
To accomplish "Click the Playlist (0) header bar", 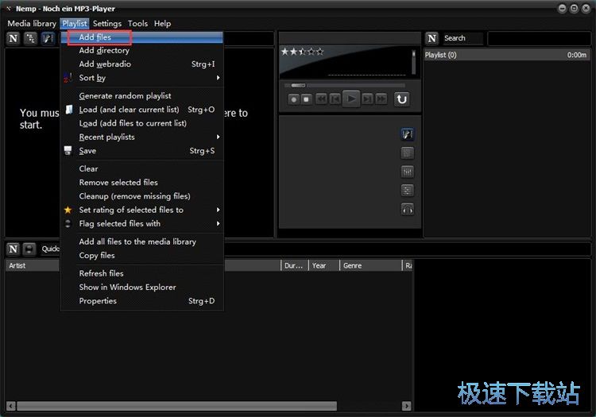I will [507, 55].
